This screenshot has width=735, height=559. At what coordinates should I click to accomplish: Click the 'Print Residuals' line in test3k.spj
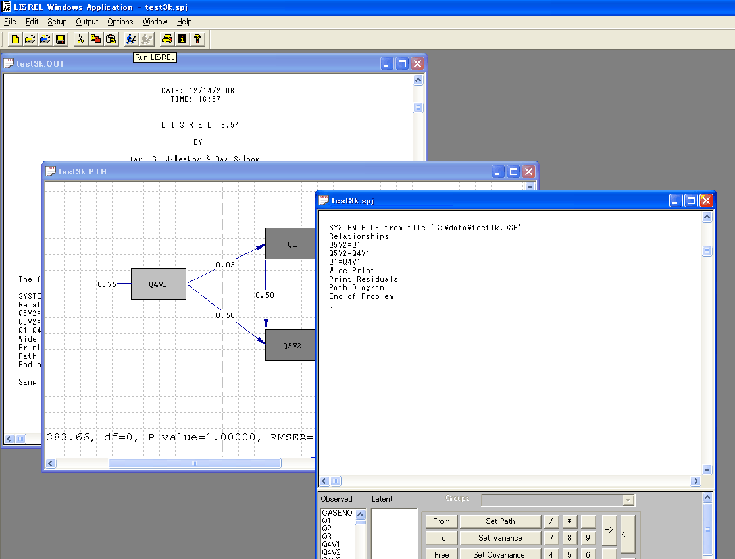pos(363,279)
